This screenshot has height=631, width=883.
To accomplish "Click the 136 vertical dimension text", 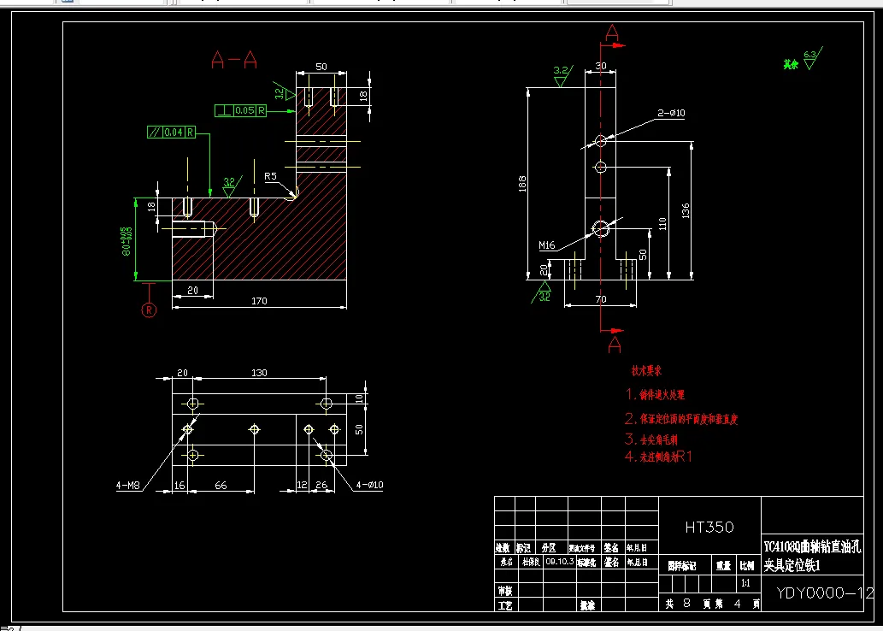I will pyautogui.click(x=686, y=211).
